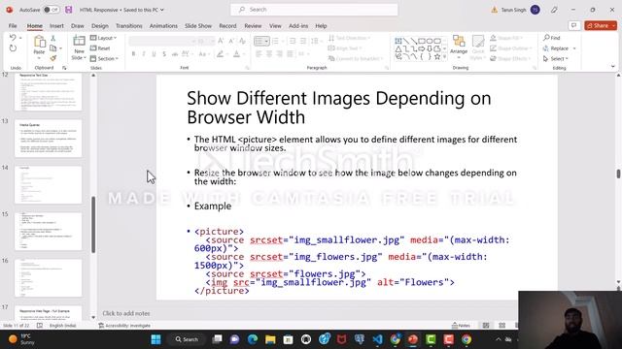Click the Redo icon in the Undo group

click(13, 48)
